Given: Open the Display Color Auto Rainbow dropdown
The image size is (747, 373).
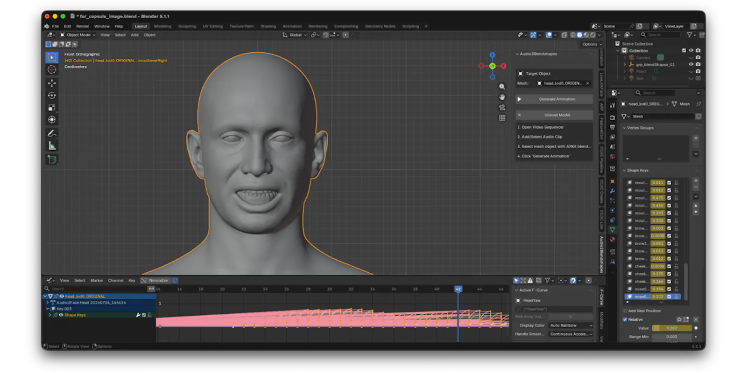Looking at the screenshot, I should coord(571,325).
